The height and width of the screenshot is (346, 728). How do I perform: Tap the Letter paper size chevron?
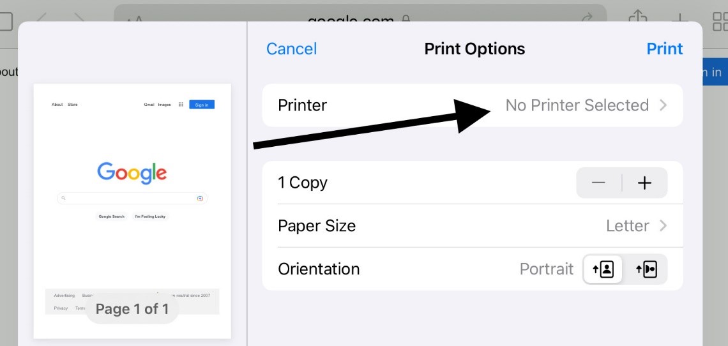pyautogui.click(x=663, y=226)
